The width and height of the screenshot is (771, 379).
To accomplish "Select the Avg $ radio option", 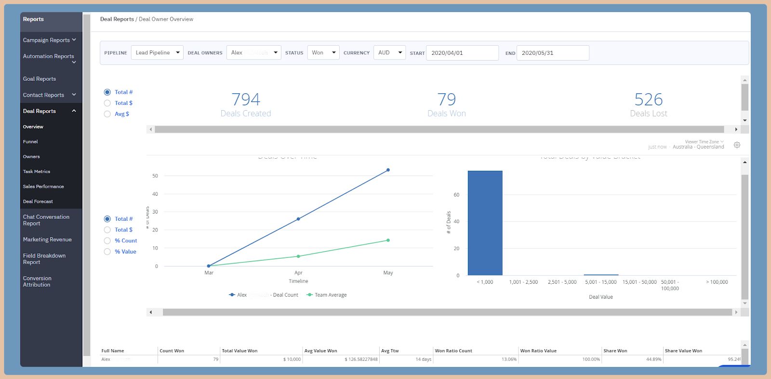I will tap(107, 114).
